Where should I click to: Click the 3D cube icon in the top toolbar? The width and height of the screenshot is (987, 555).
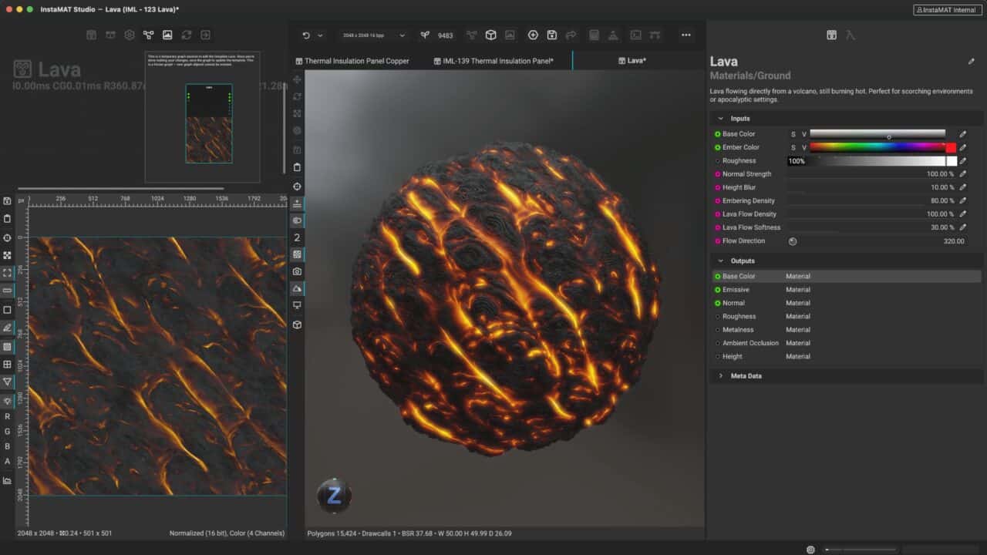(490, 35)
